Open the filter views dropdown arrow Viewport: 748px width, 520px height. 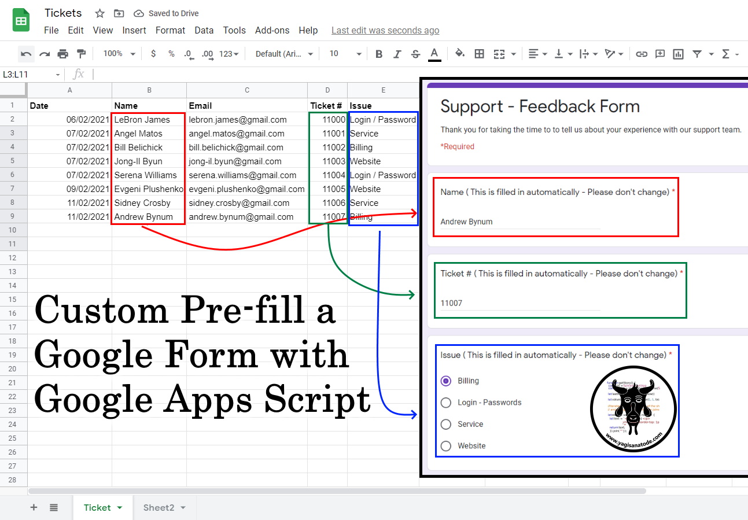click(712, 54)
